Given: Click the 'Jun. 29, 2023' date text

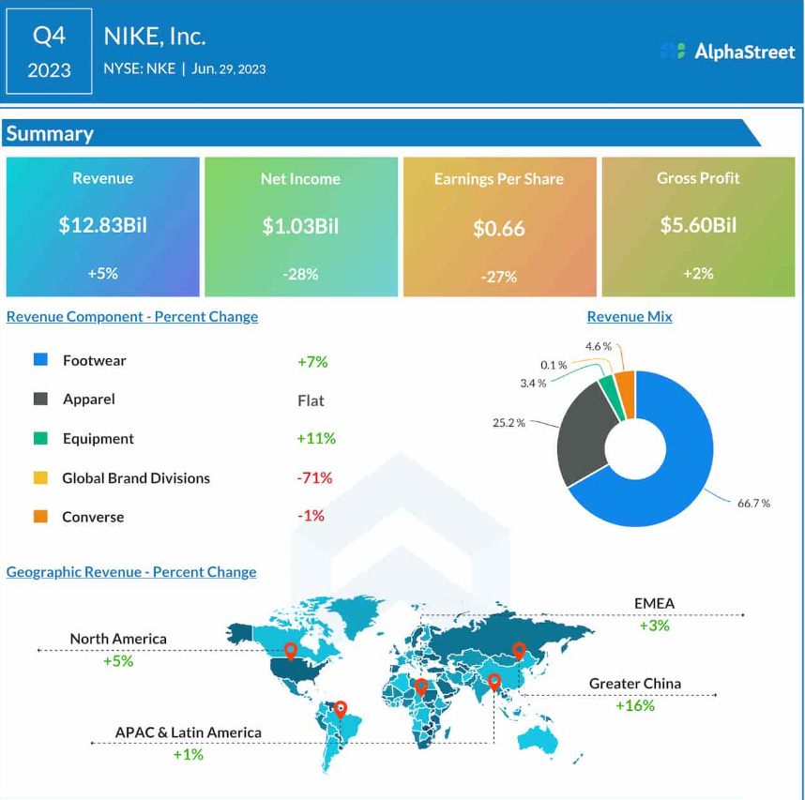Looking at the screenshot, I should coord(229,69).
